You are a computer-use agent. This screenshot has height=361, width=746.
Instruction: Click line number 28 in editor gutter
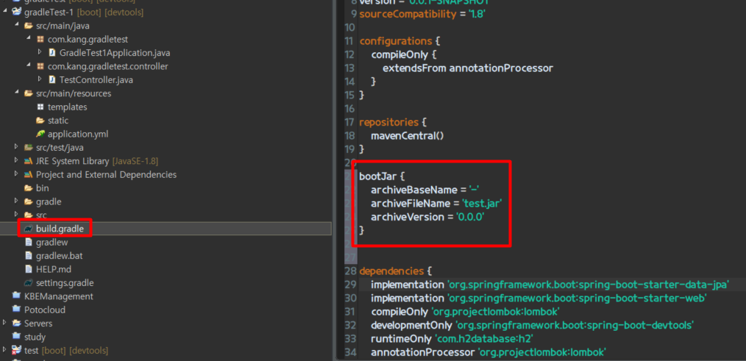point(350,271)
